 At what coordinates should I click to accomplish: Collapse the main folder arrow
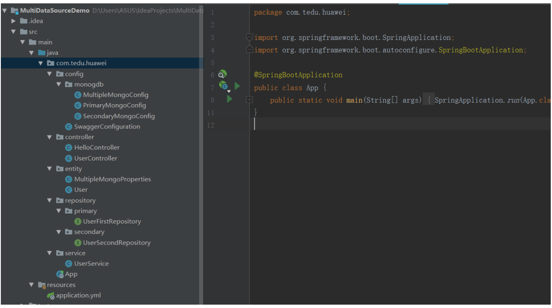pos(23,42)
